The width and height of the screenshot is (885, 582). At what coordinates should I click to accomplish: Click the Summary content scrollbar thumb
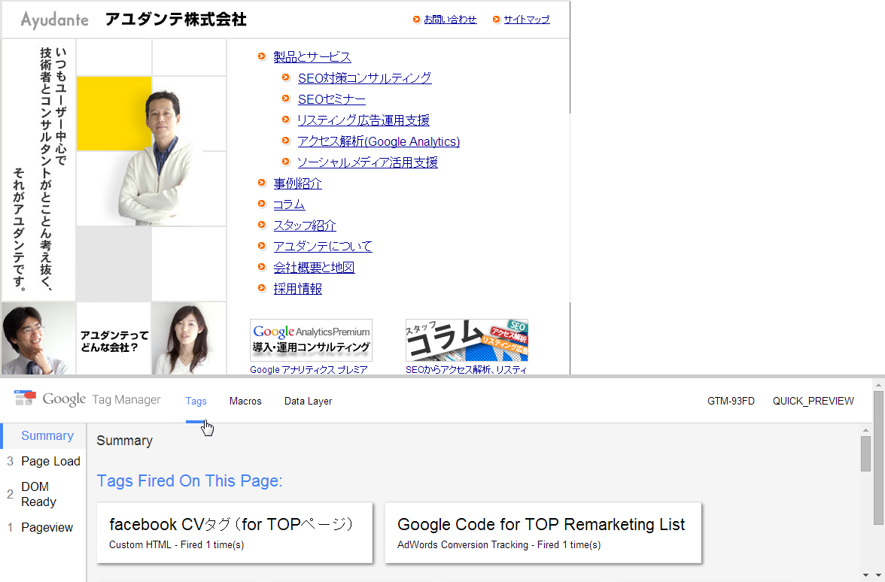865,453
